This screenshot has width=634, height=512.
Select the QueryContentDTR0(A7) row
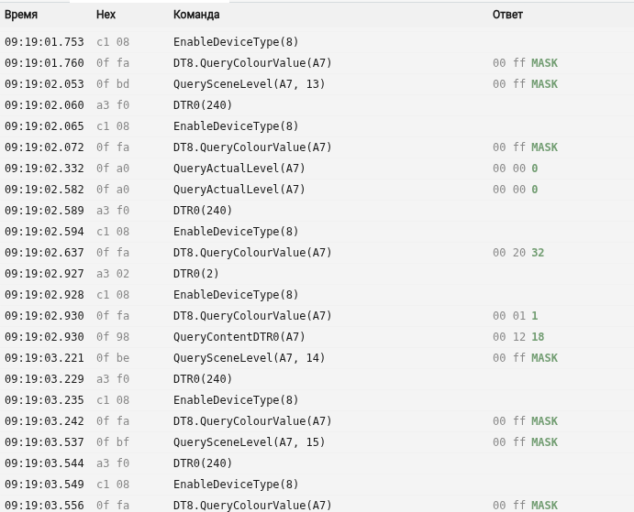tap(317, 337)
